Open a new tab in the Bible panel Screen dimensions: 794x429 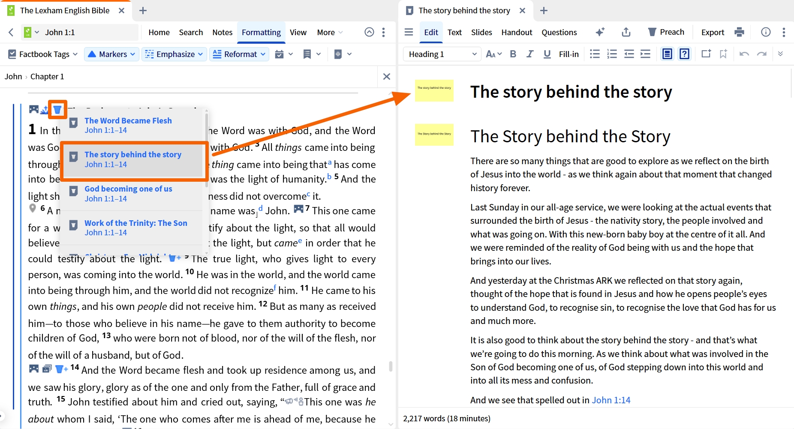click(x=143, y=11)
